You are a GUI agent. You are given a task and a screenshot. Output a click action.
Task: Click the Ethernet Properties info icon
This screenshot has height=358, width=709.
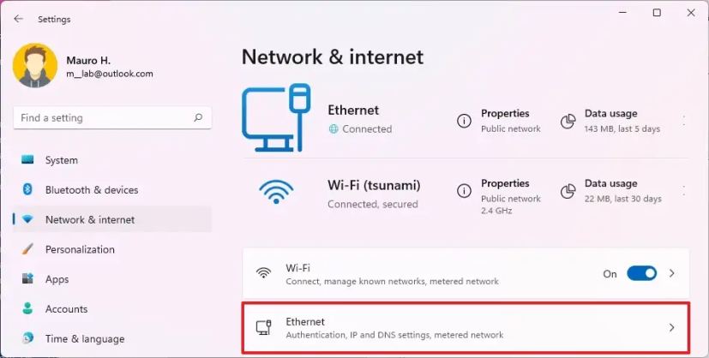point(464,121)
